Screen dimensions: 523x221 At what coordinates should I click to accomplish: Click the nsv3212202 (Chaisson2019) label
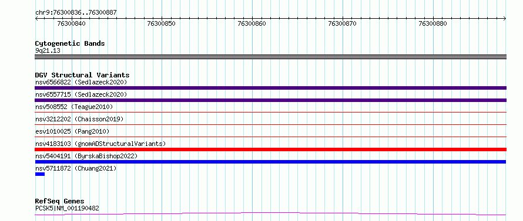point(79,119)
